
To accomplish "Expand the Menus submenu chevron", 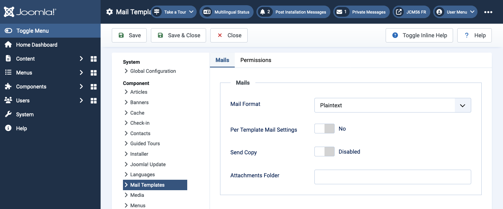I will [81, 72].
